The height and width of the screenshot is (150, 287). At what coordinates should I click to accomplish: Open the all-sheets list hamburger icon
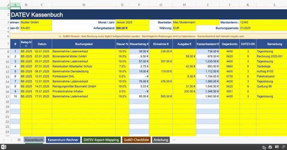click(19, 140)
